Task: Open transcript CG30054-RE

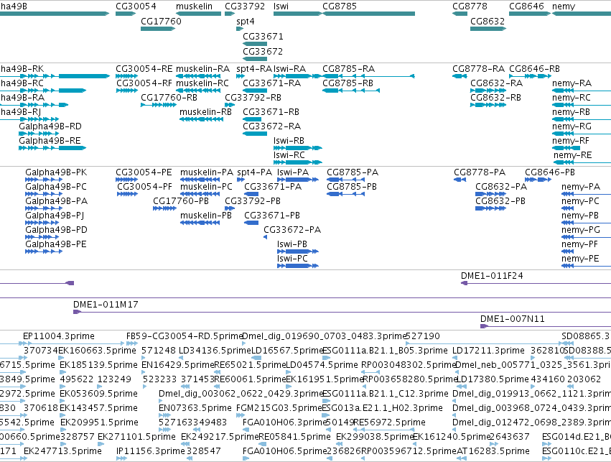Action: click(x=144, y=69)
